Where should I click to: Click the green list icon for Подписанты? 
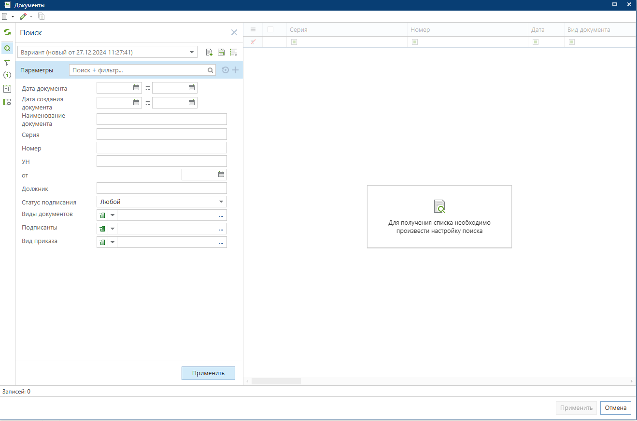click(x=102, y=229)
